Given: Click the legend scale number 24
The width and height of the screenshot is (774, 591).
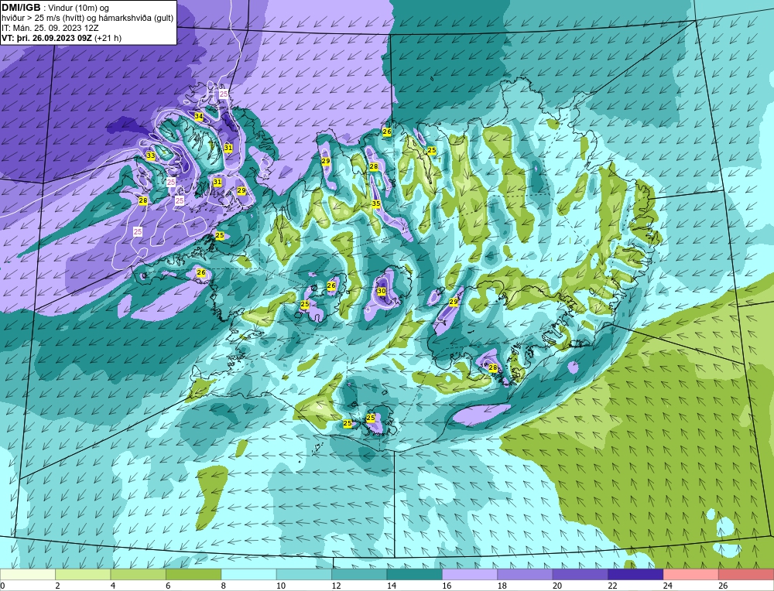Looking at the screenshot, I should click(x=668, y=586).
